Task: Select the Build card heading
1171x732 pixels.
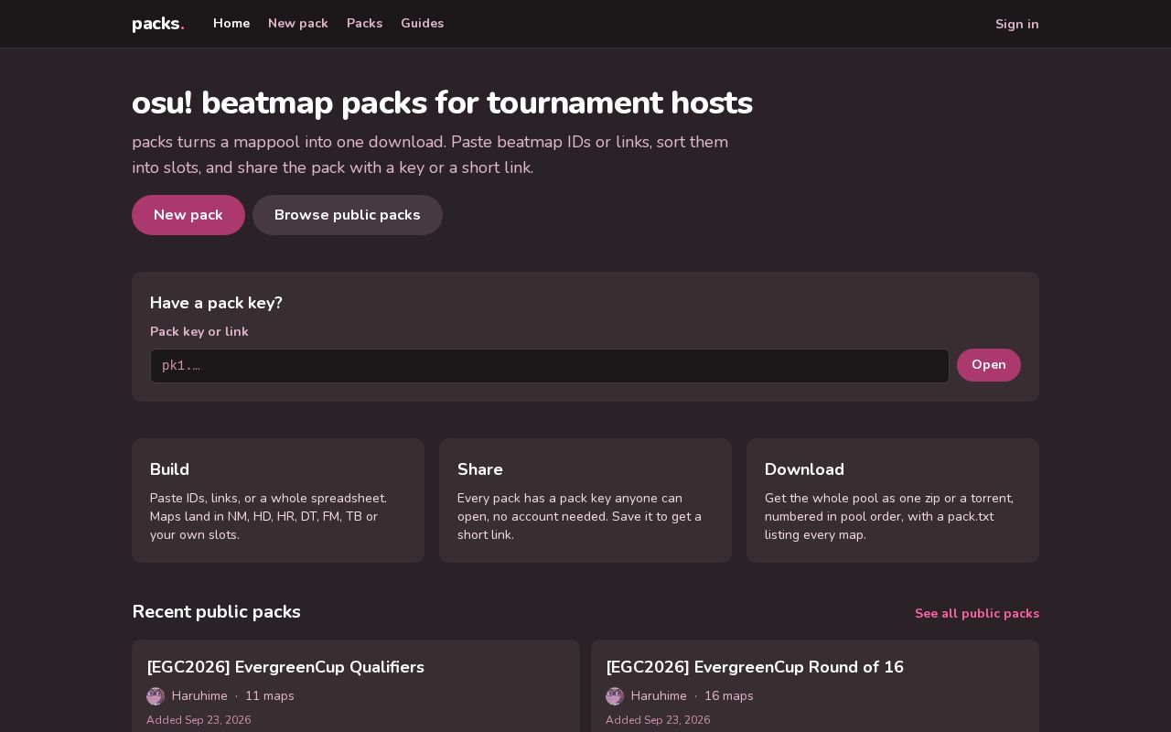Action: 169,469
